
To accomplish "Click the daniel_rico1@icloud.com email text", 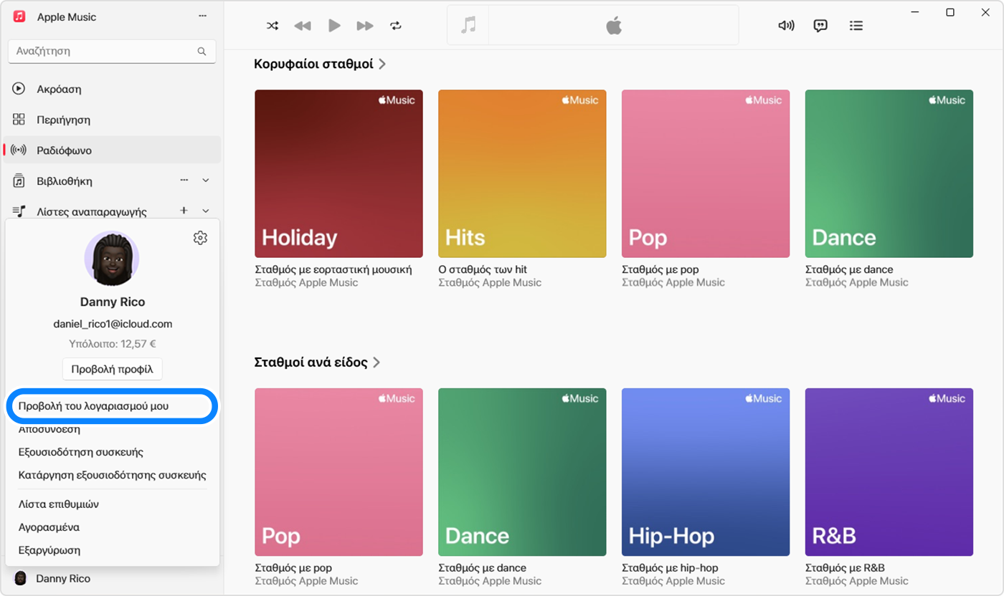I will (x=113, y=324).
